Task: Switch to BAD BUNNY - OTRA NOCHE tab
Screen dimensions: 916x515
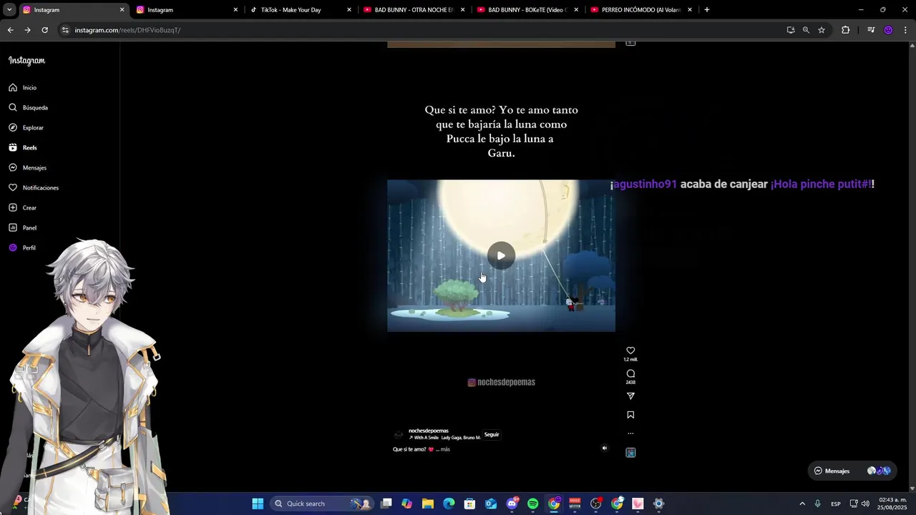Action: [414, 10]
